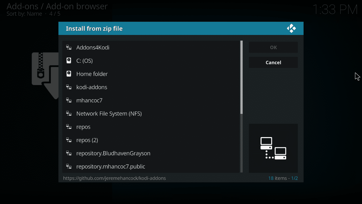Viewport: 362px width, 204px height.
Task: Click the network icon beside Network File System (NFS)
Action: pyautogui.click(x=69, y=114)
